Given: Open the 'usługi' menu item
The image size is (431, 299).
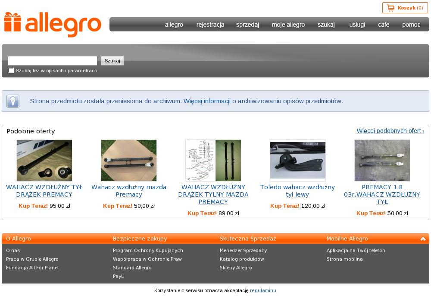Looking at the screenshot, I should [357, 25].
